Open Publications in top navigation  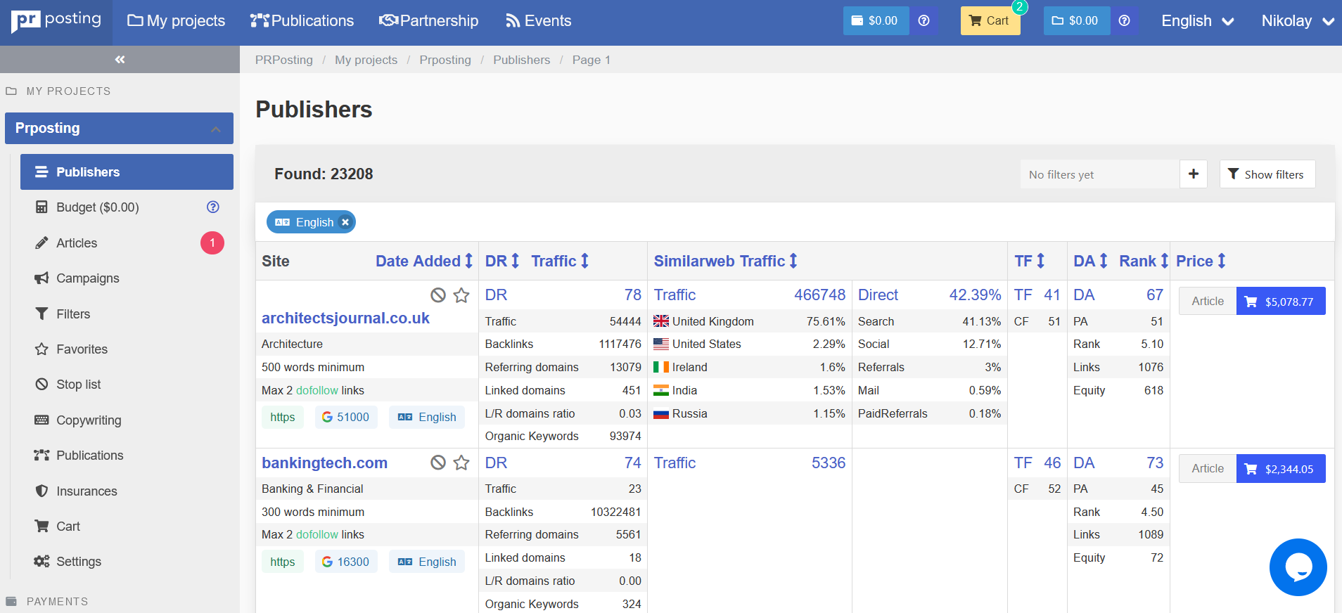pyautogui.click(x=302, y=21)
